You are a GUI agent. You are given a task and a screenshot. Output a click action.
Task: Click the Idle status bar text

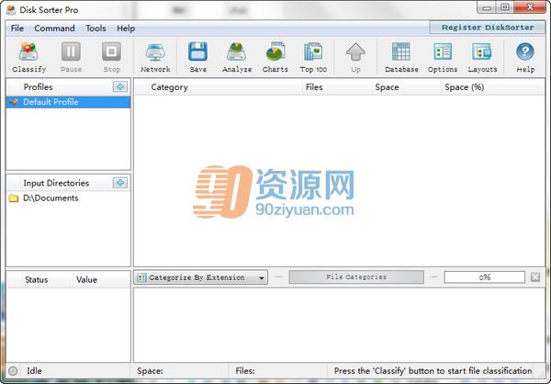(34, 370)
